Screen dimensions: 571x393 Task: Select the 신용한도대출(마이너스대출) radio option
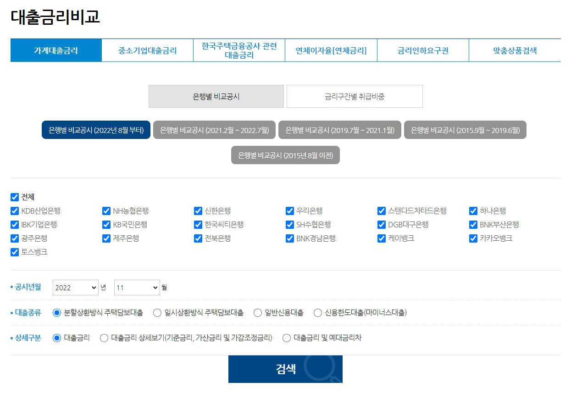[317, 312]
